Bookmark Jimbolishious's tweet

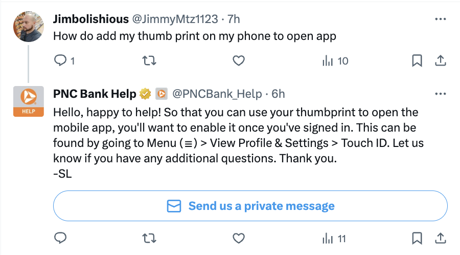tap(417, 61)
